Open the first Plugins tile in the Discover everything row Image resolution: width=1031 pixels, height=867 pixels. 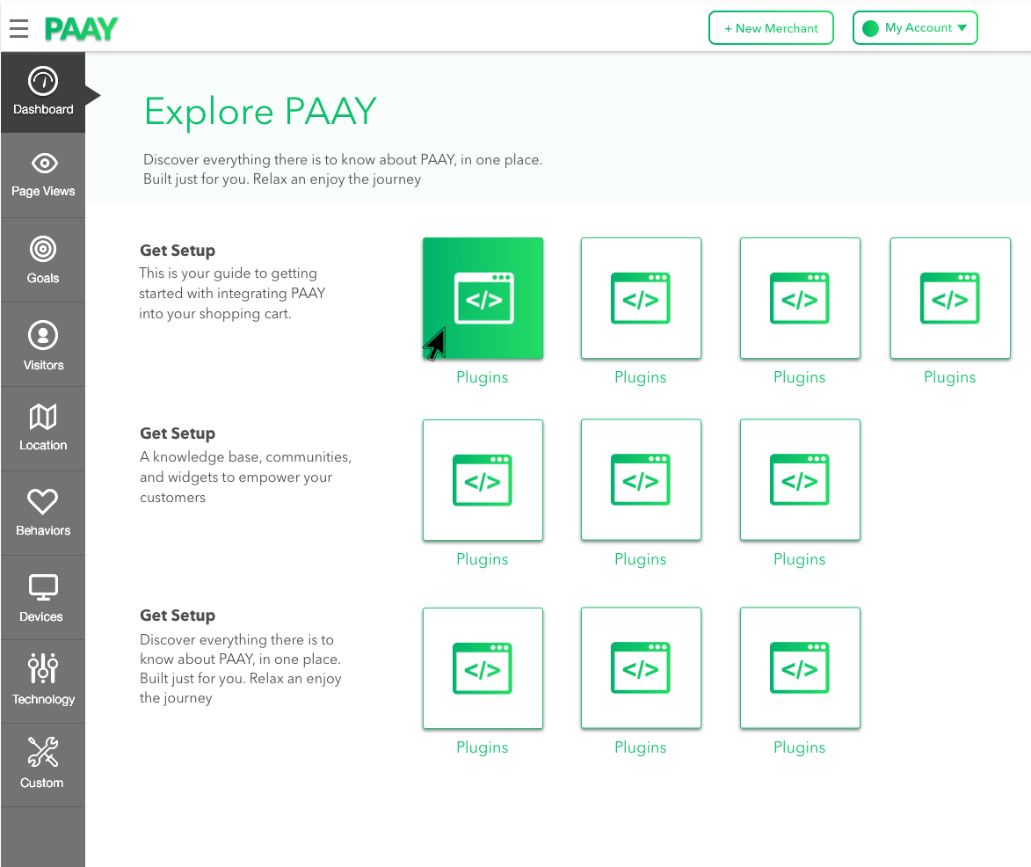483,668
